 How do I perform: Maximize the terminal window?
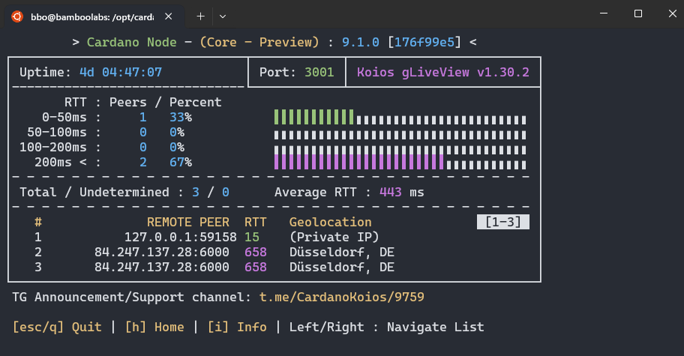tap(637, 13)
